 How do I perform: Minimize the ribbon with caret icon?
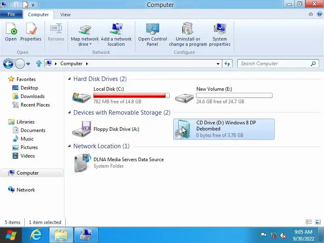311,14
